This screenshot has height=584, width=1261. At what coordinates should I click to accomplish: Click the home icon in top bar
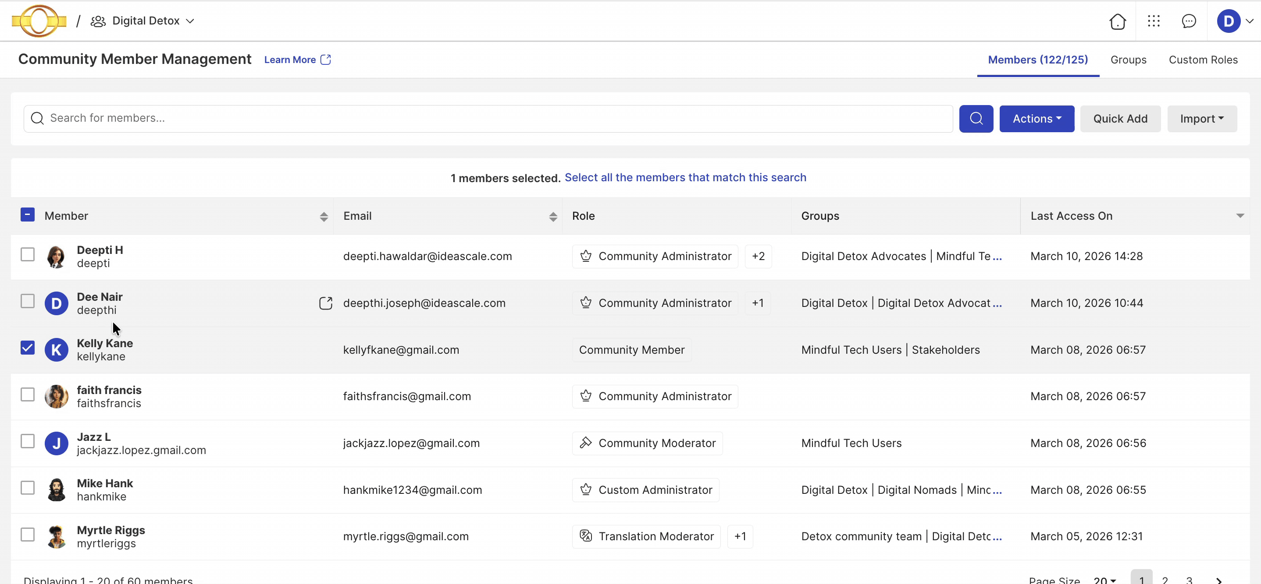1118,21
